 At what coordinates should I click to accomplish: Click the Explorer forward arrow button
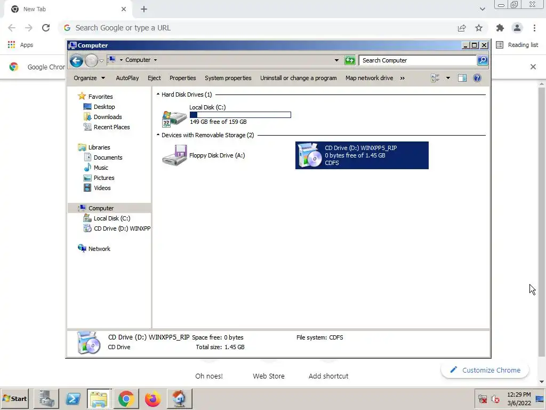pos(91,61)
